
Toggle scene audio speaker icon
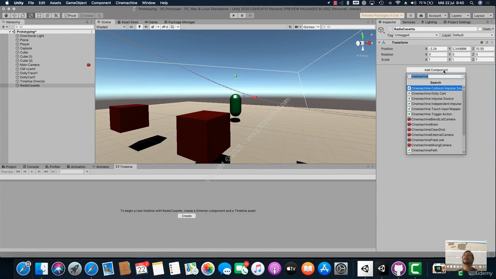146,27
